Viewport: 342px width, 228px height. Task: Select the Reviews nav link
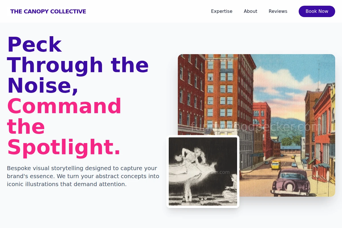(278, 11)
